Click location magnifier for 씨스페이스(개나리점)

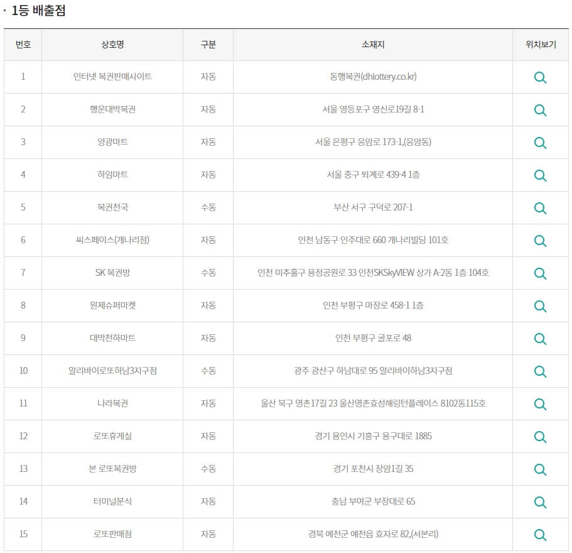540,241
